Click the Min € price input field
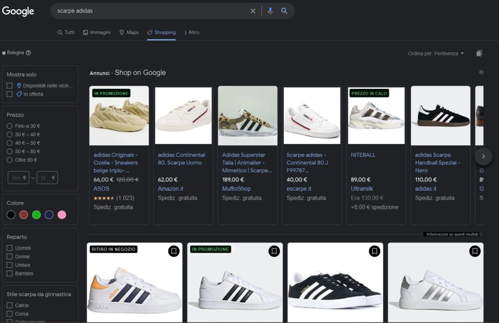Screen dimensions: 499x323 click(19, 178)
